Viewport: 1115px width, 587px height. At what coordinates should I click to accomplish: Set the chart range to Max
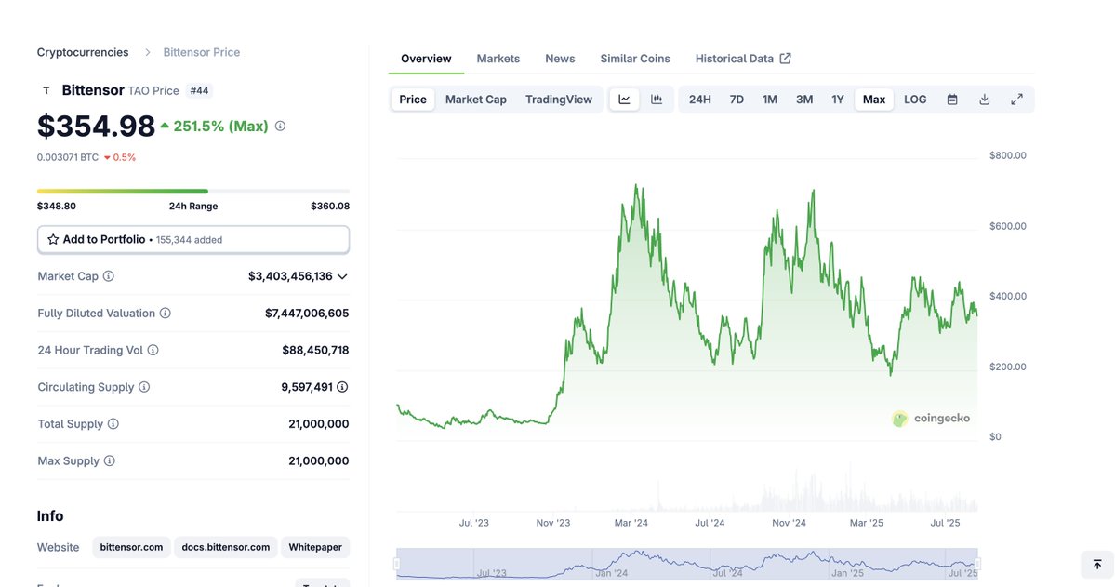click(874, 100)
